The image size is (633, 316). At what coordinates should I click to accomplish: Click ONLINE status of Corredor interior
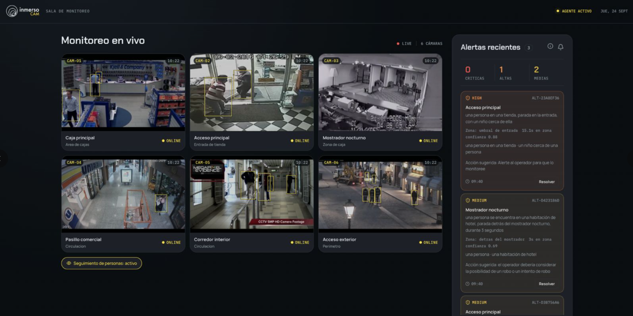click(x=300, y=243)
